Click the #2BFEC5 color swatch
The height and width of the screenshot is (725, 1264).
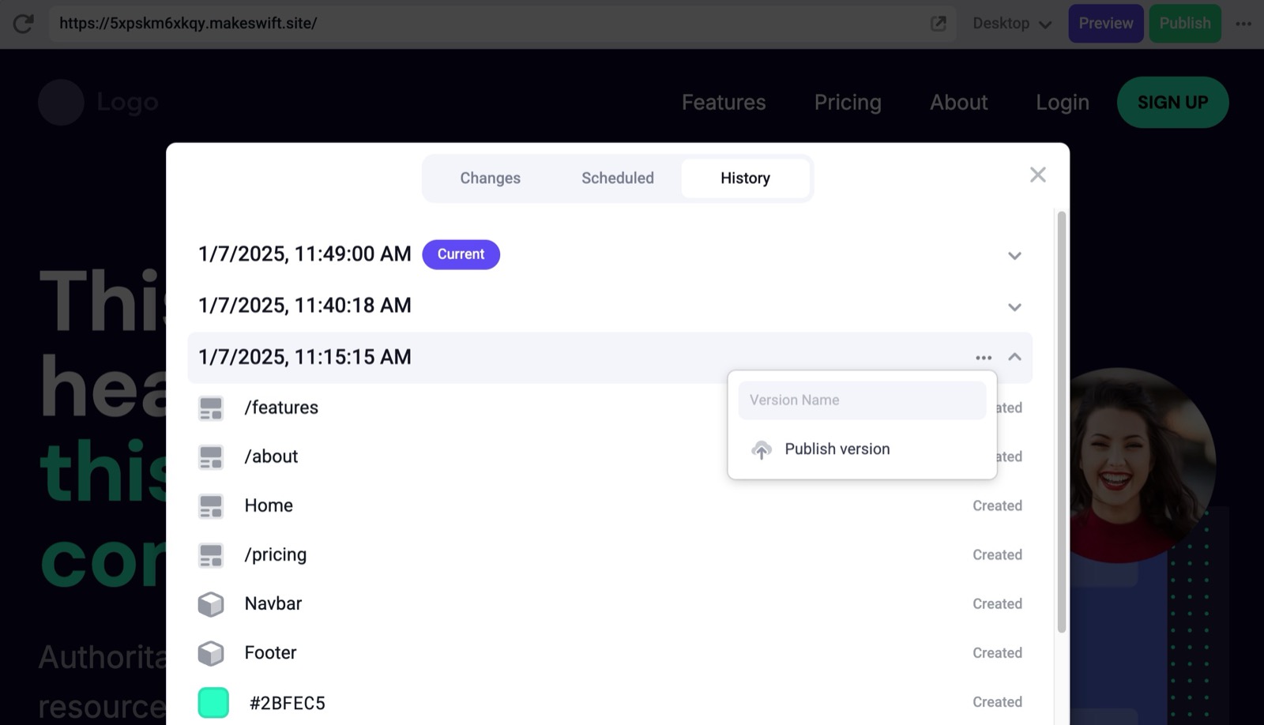coord(213,703)
